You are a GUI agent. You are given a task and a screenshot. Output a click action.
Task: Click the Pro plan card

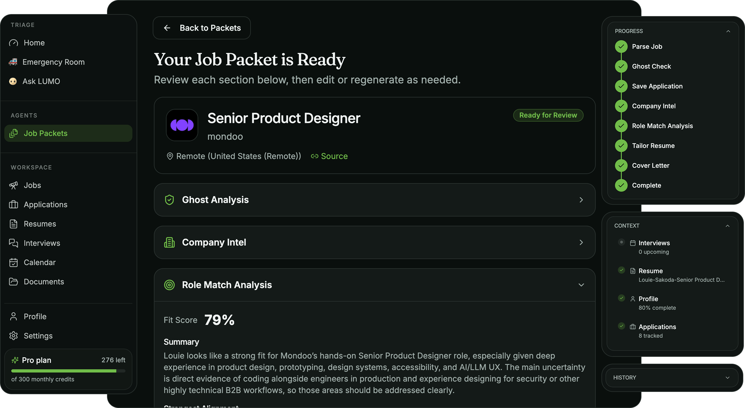(68, 369)
